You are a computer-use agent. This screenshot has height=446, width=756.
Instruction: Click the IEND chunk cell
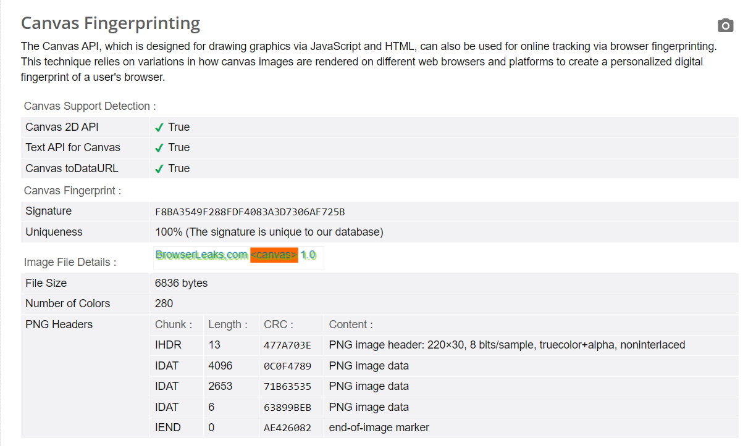point(168,427)
